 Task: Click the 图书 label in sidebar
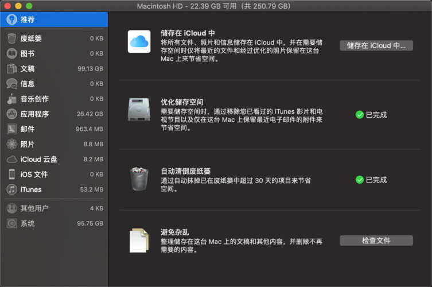click(x=28, y=53)
